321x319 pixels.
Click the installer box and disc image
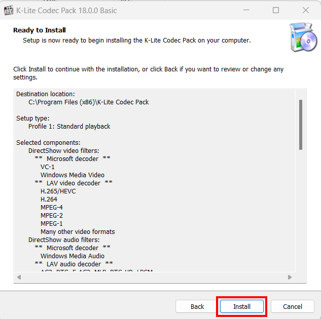pos(303,37)
